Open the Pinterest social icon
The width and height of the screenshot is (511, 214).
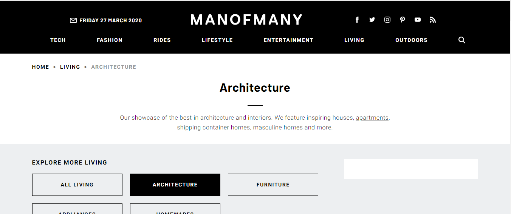403,20
